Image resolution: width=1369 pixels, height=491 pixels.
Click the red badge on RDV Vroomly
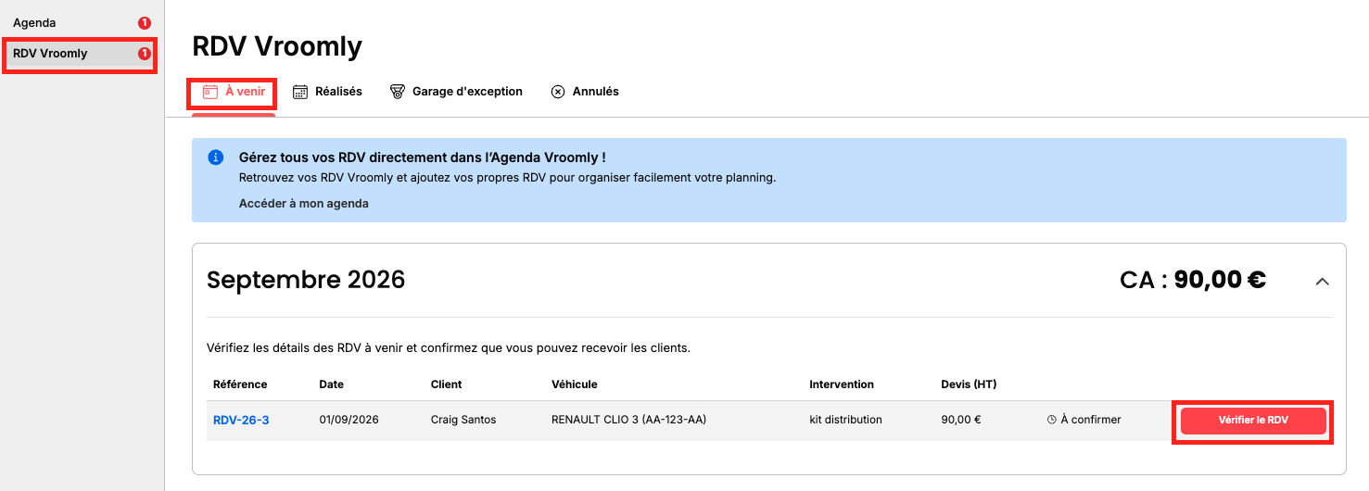tap(144, 54)
